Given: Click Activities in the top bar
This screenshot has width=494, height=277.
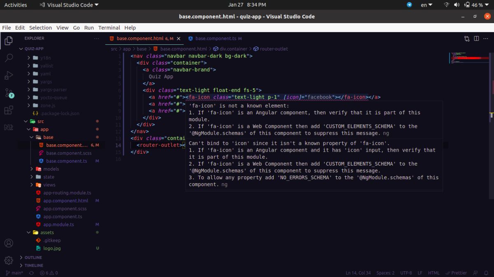Looking at the screenshot, I should tap(16, 5).
